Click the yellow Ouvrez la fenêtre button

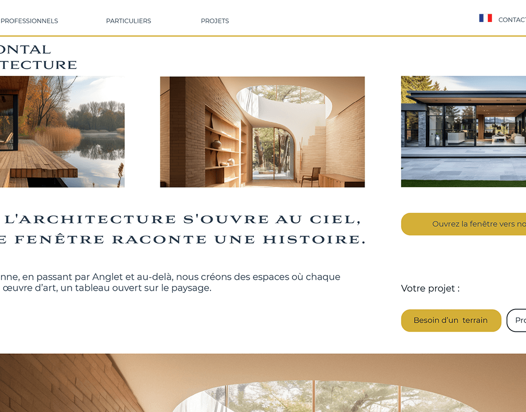click(463, 224)
